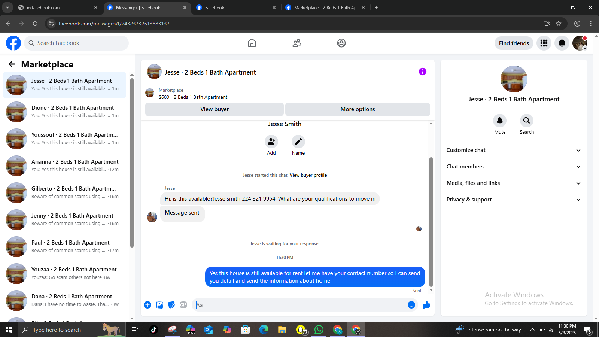Expand Media, files and links section
This screenshot has width=599, height=337.
point(514,183)
